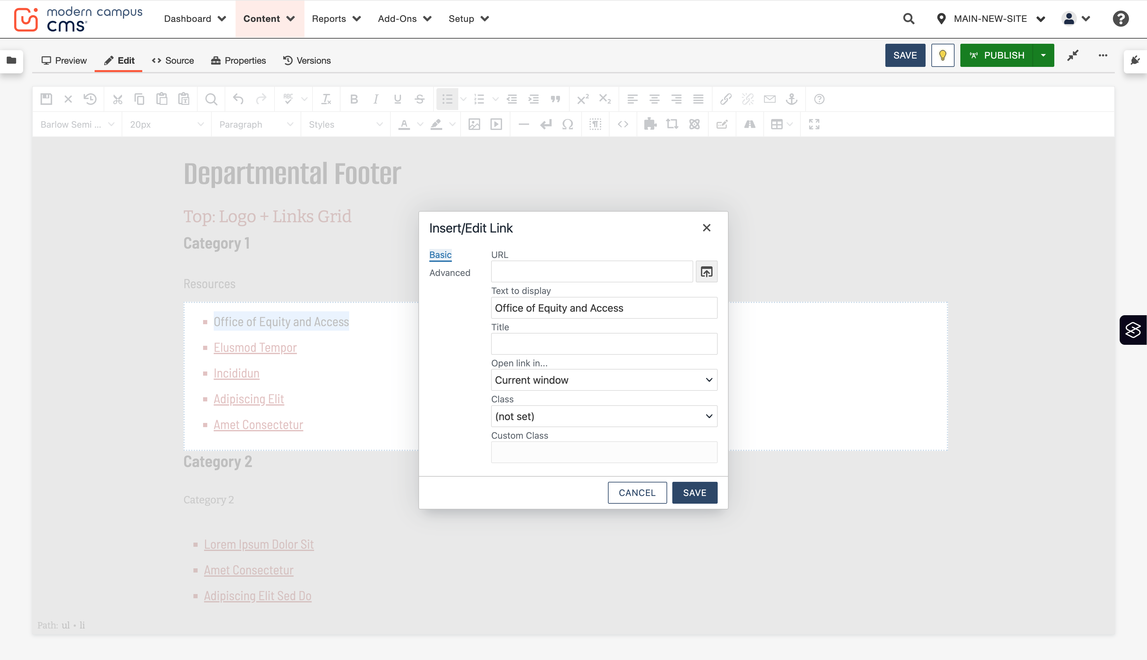Click the insert link toolbar icon

tap(726, 99)
